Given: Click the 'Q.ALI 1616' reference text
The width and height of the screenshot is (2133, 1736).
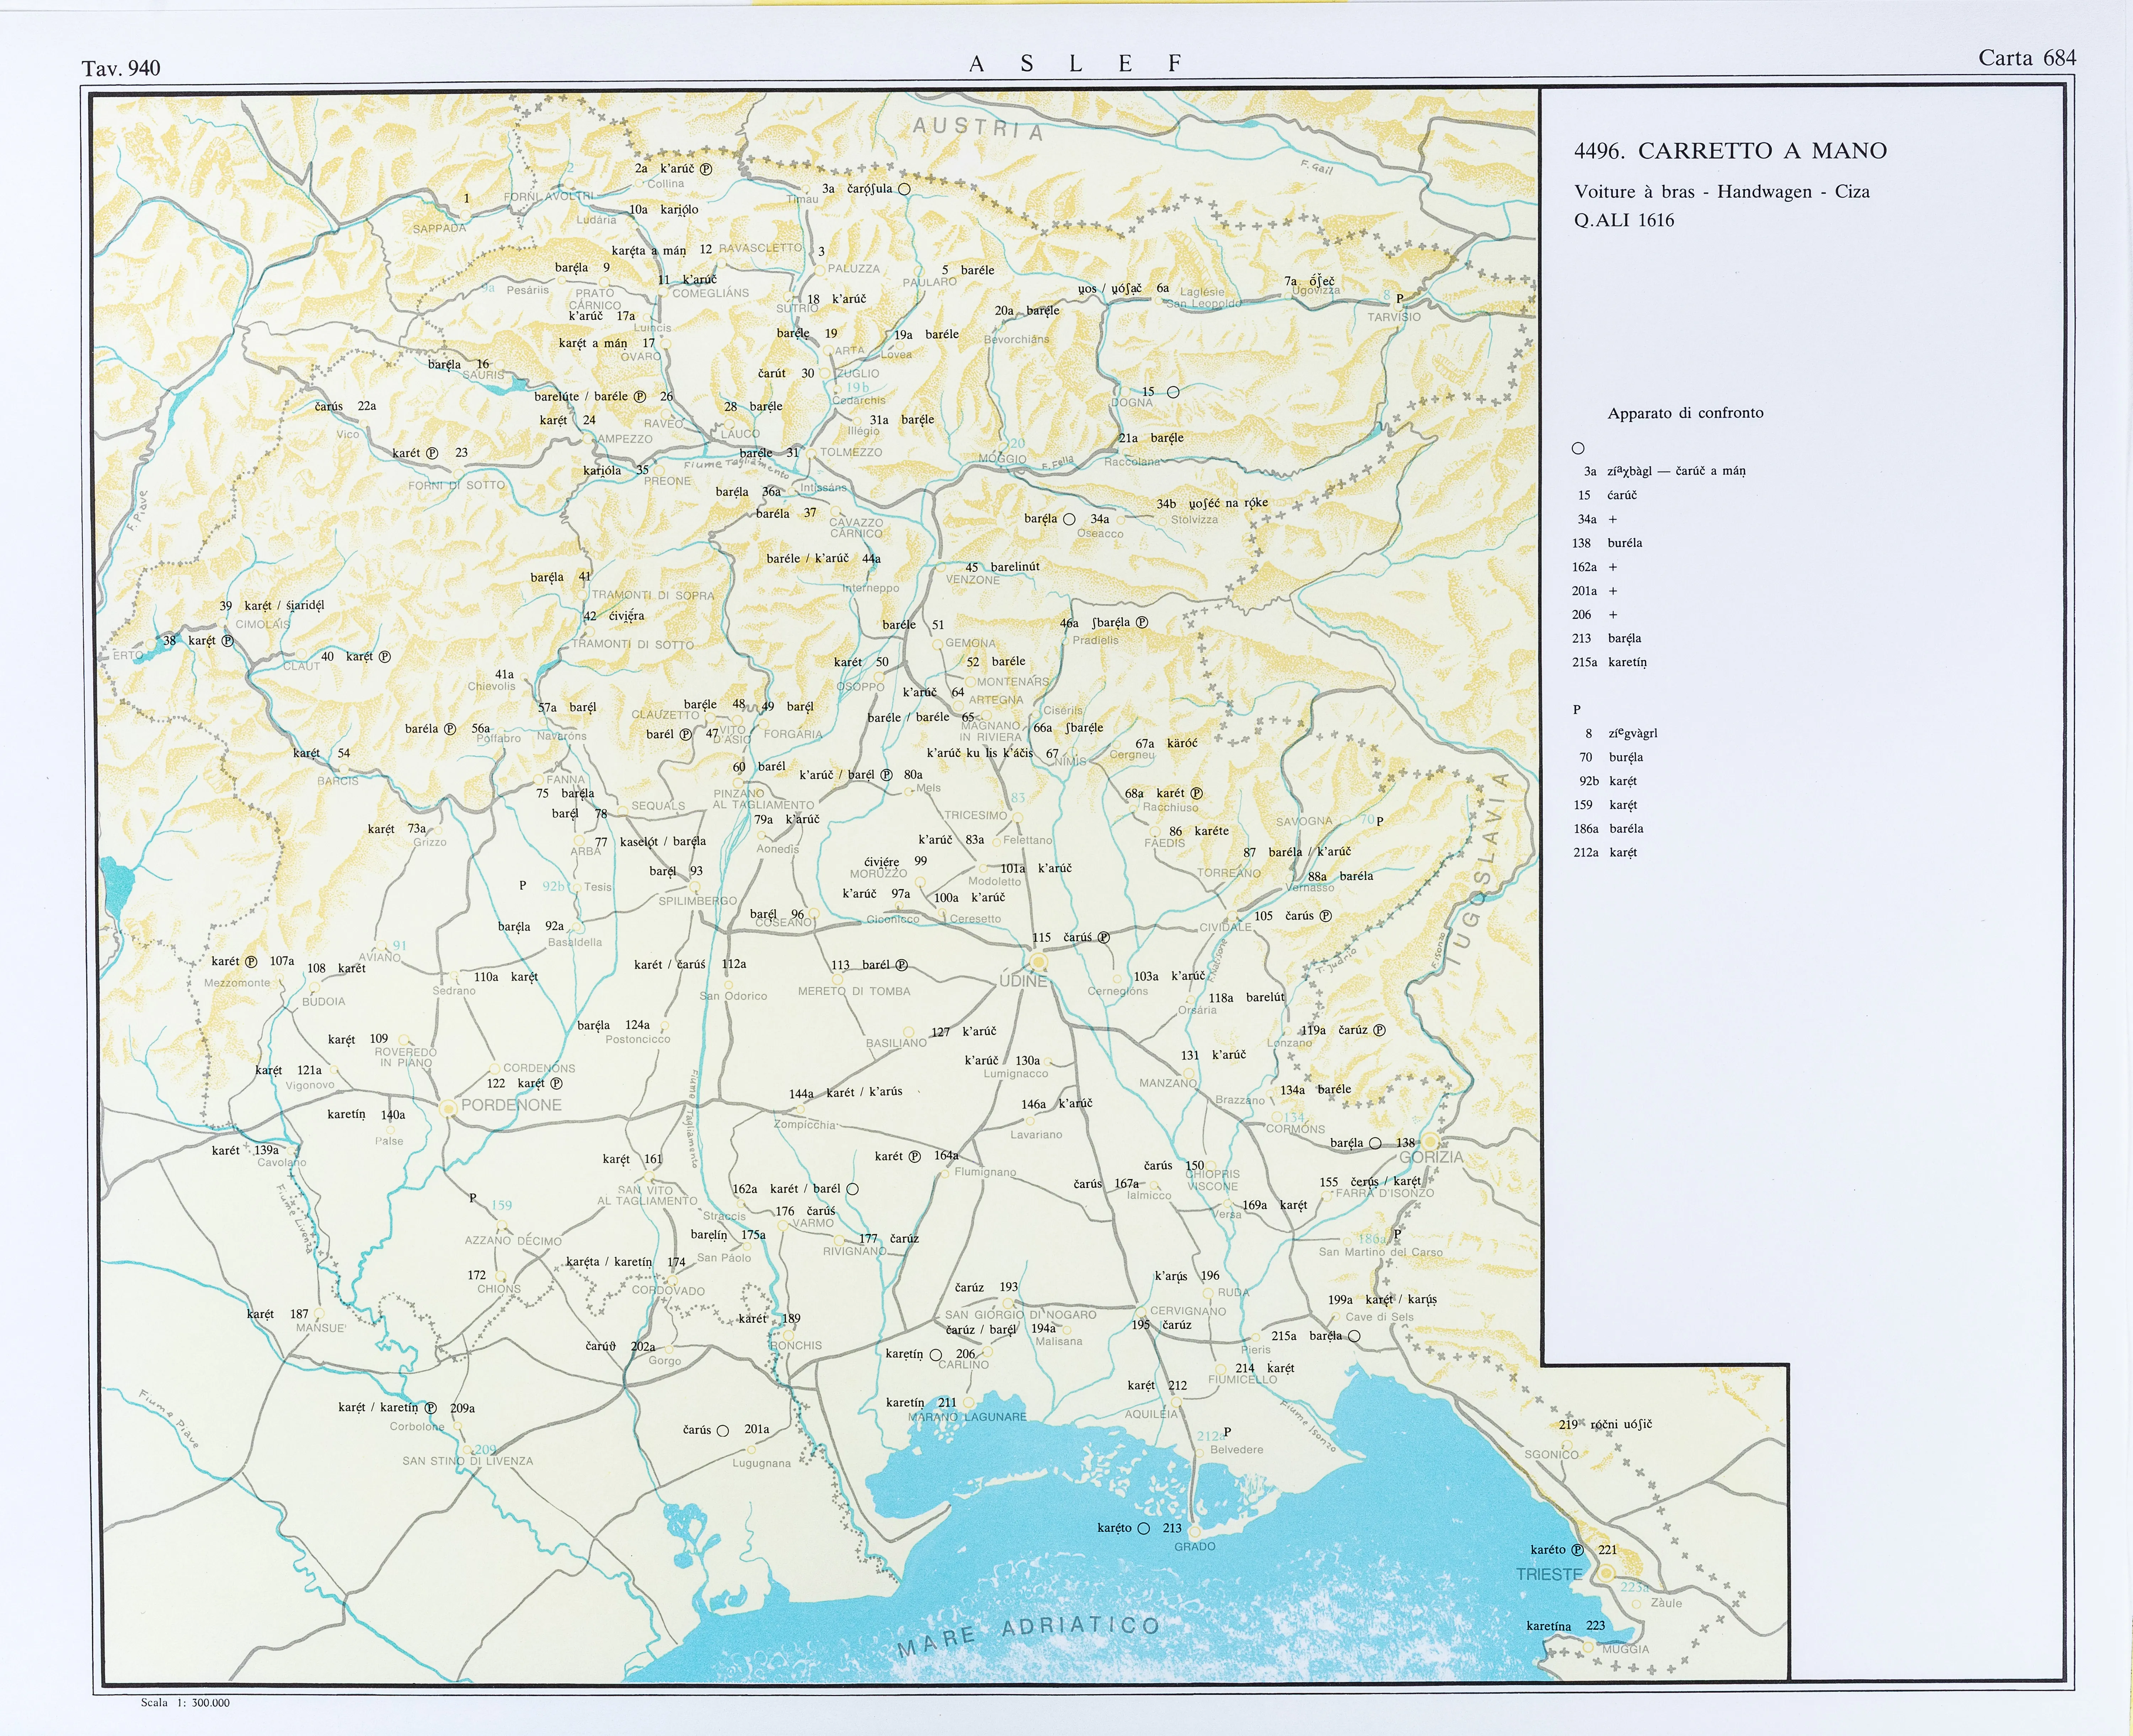Looking at the screenshot, I should coord(1624,220).
